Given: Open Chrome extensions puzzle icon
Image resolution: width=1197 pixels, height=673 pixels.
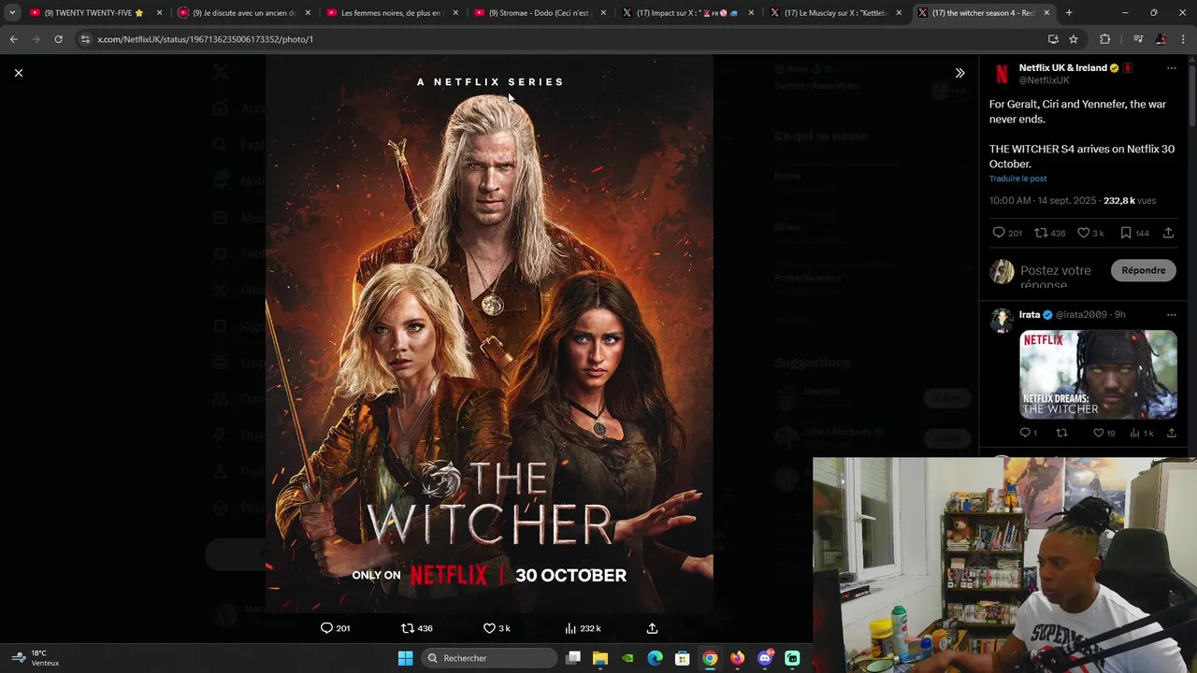Looking at the screenshot, I should (x=1104, y=39).
